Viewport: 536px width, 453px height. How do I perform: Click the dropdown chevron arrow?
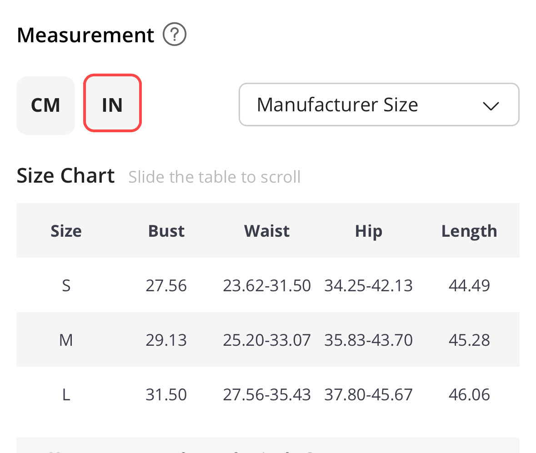coord(491,106)
